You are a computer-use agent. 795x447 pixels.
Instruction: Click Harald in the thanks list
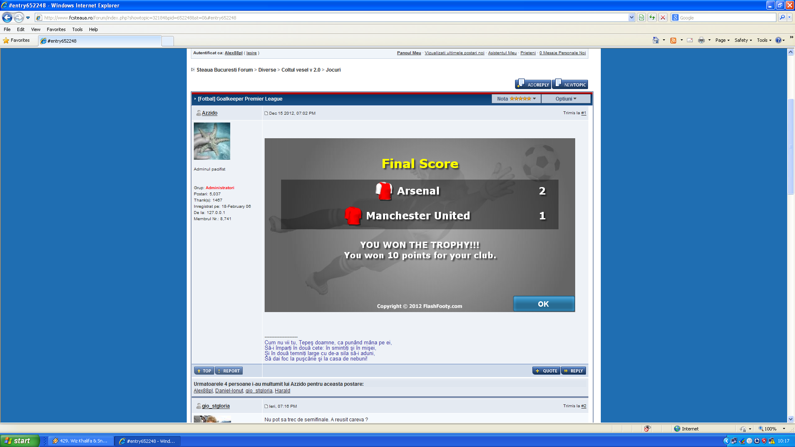[282, 391]
